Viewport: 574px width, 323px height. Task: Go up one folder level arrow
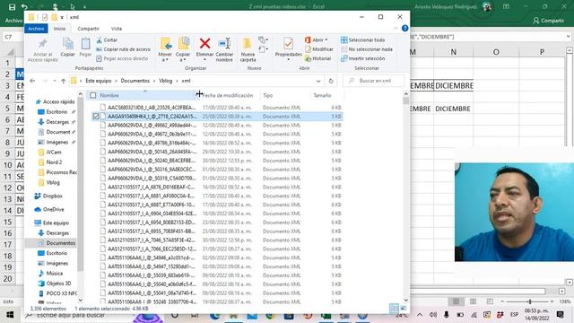pyautogui.click(x=64, y=81)
